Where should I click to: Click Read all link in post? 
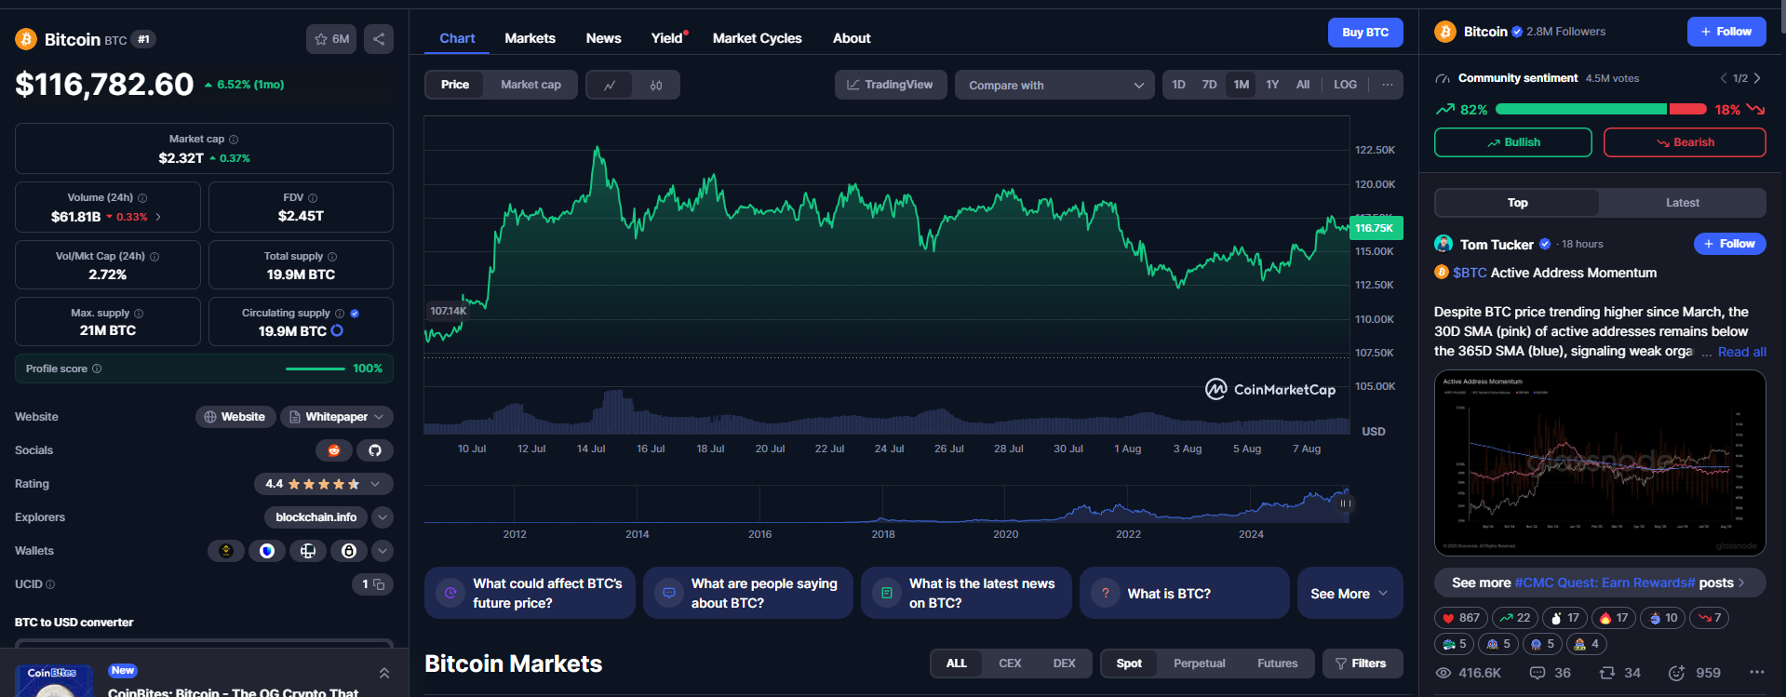(1741, 352)
